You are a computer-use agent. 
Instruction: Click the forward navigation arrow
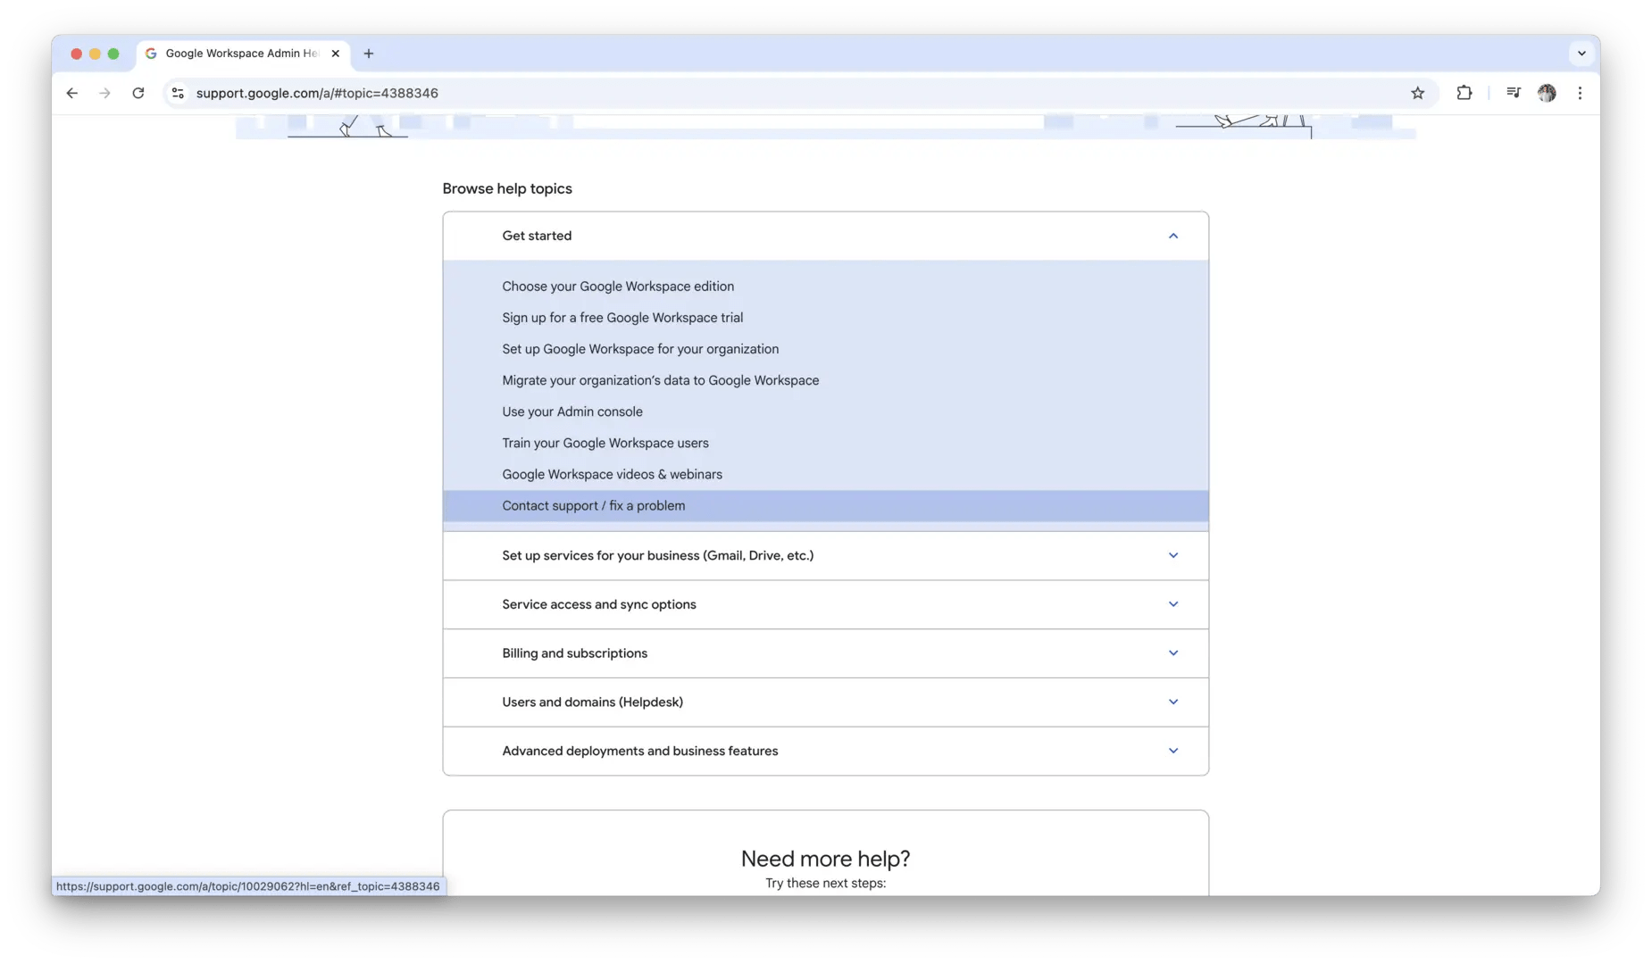click(104, 93)
